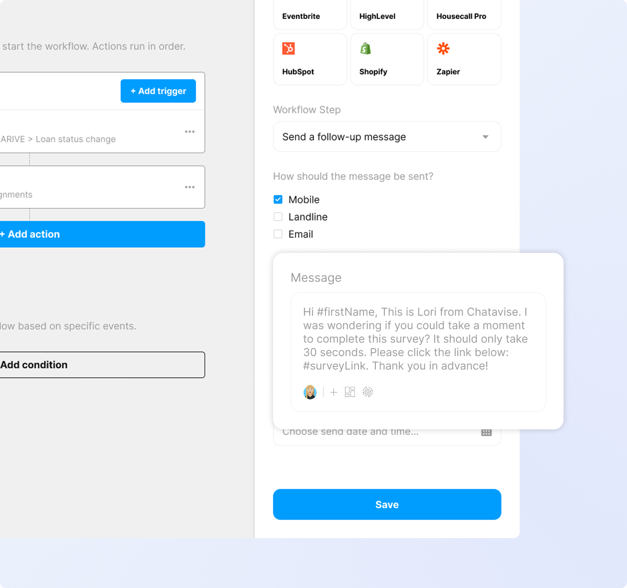
Task: Select the HubSpot integration icon
Action: click(289, 48)
